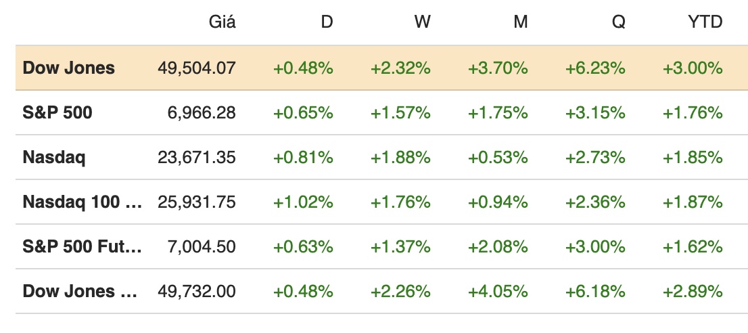Viewport: 748px width, 333px height.
Task: Select the W weekly column header
Action: (x=423, y=22)
